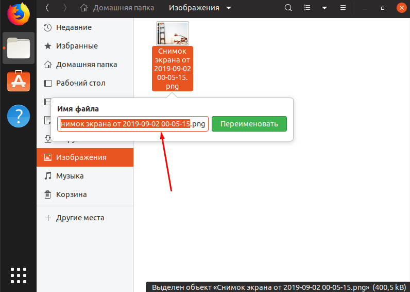Open Корзина in the sidebar
This screenshot has width=410, height=292.
pos(85,194)
